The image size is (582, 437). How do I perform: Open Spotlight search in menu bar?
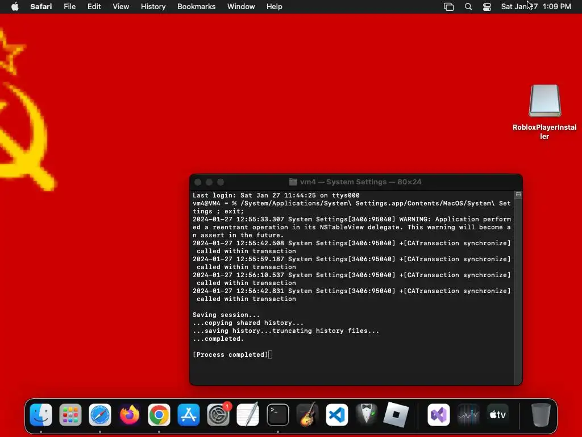coord(468,7)
